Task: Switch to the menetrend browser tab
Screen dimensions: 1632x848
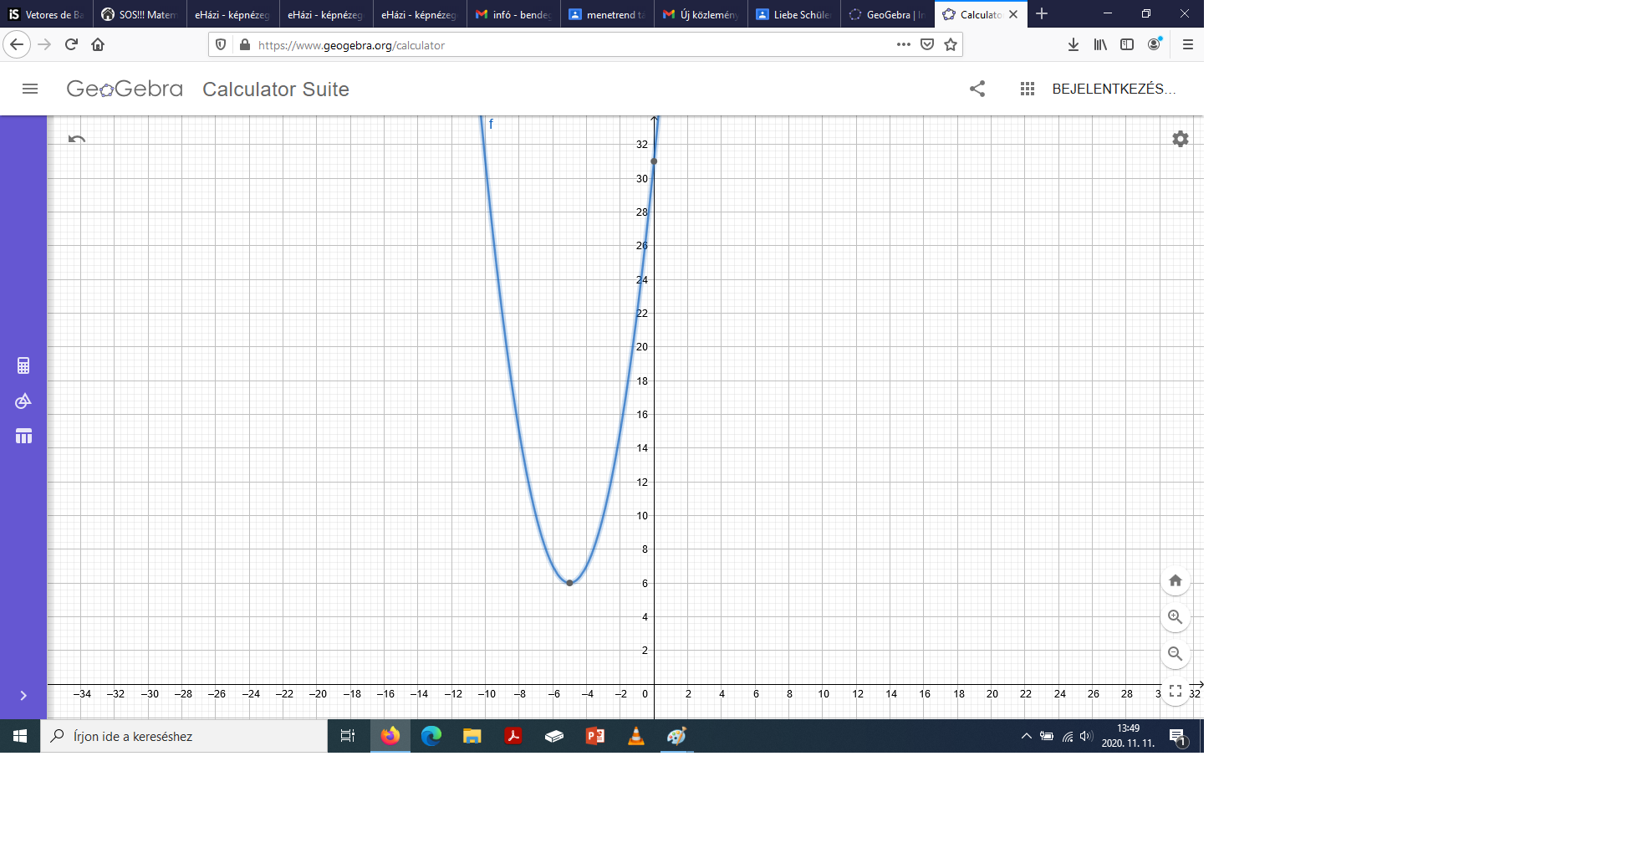Action: tap(607, 14)
